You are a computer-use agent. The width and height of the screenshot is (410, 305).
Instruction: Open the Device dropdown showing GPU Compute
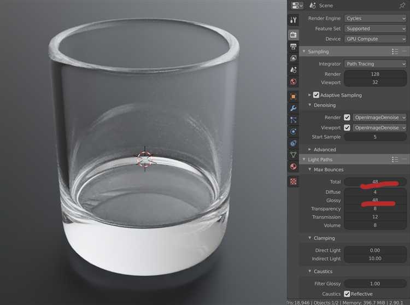(x=375, y=39)
